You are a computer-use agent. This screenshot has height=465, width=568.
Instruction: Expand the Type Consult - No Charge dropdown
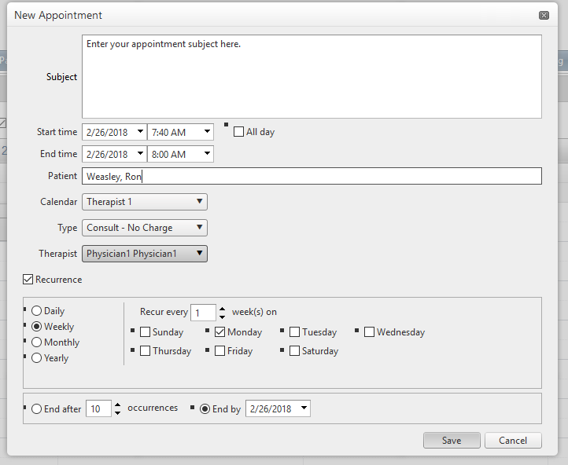point(145,228)
